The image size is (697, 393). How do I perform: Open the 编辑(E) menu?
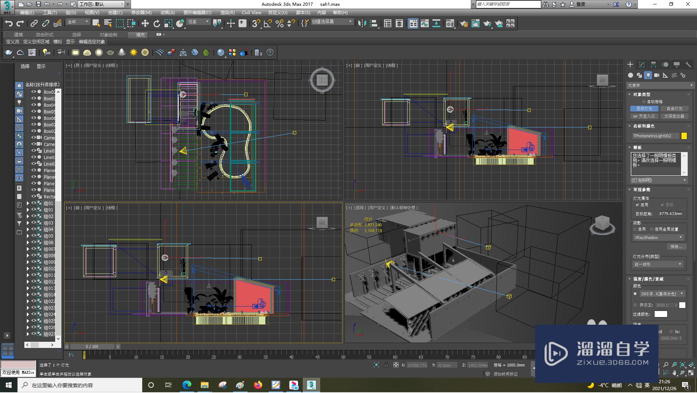[27, 12]
